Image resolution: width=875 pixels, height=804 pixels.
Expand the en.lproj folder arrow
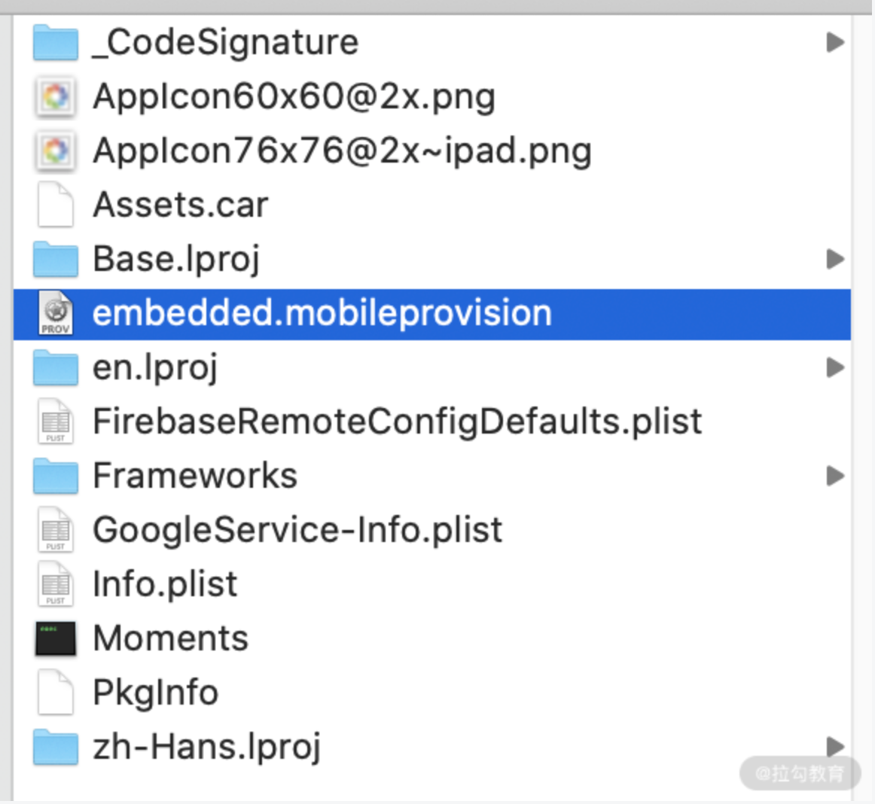coord(834,367)
